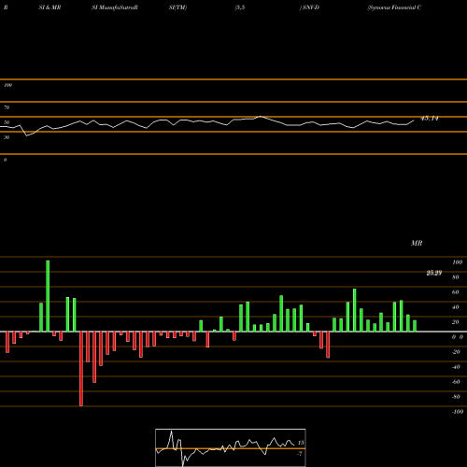Click the -60 label on the MR axis
The width and height of the screenshot is (467, 467).
pyautogui.click(x=456, y=382)
